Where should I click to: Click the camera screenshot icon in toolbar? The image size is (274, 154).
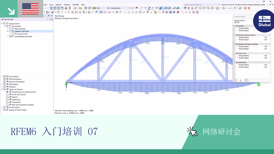point(197,12)
